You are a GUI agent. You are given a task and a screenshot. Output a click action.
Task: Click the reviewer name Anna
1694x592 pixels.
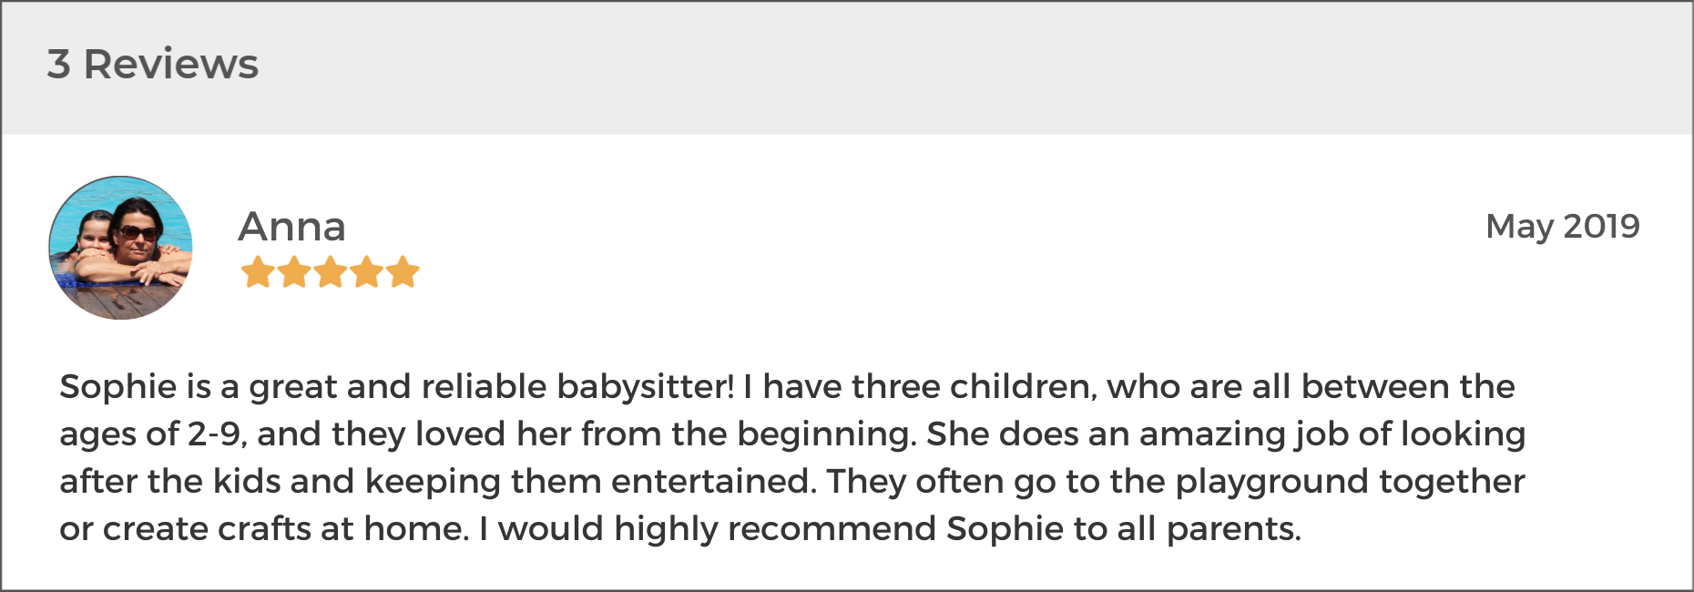292,226
